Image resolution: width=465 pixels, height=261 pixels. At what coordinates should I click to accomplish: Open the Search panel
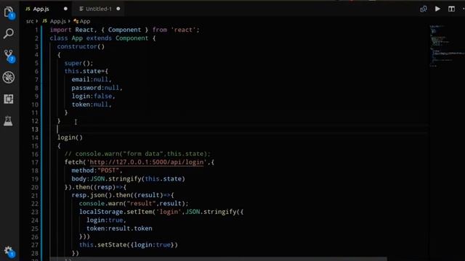9,33
